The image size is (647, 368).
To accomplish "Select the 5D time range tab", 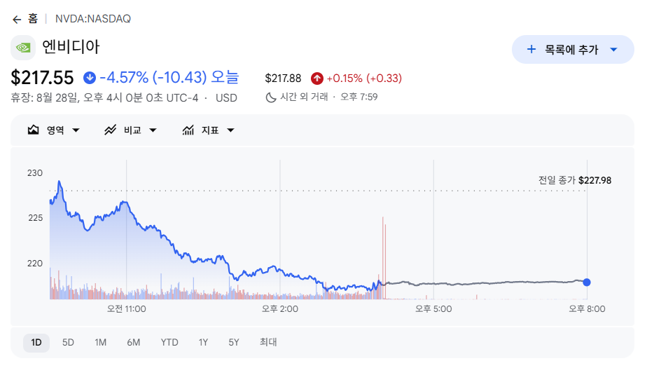I will click(x=68, y=342).
